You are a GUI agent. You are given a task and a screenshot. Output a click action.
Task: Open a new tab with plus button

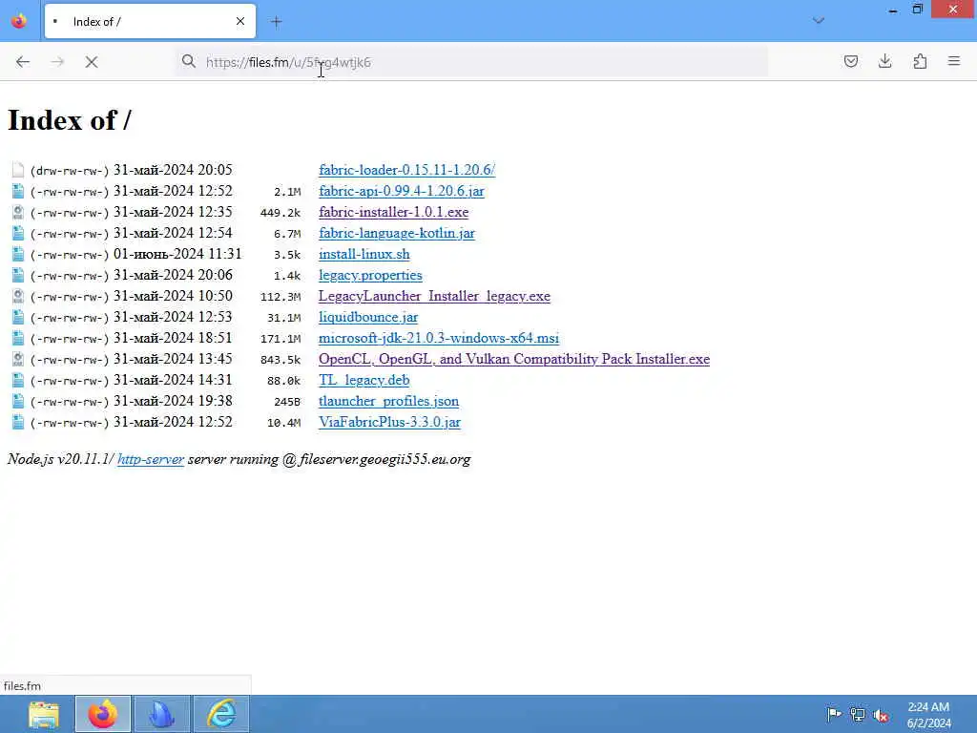click(277, 22)
